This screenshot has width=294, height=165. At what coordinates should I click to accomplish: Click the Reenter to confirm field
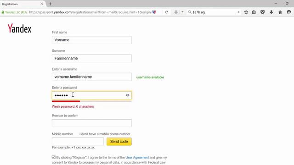(92, 123)
